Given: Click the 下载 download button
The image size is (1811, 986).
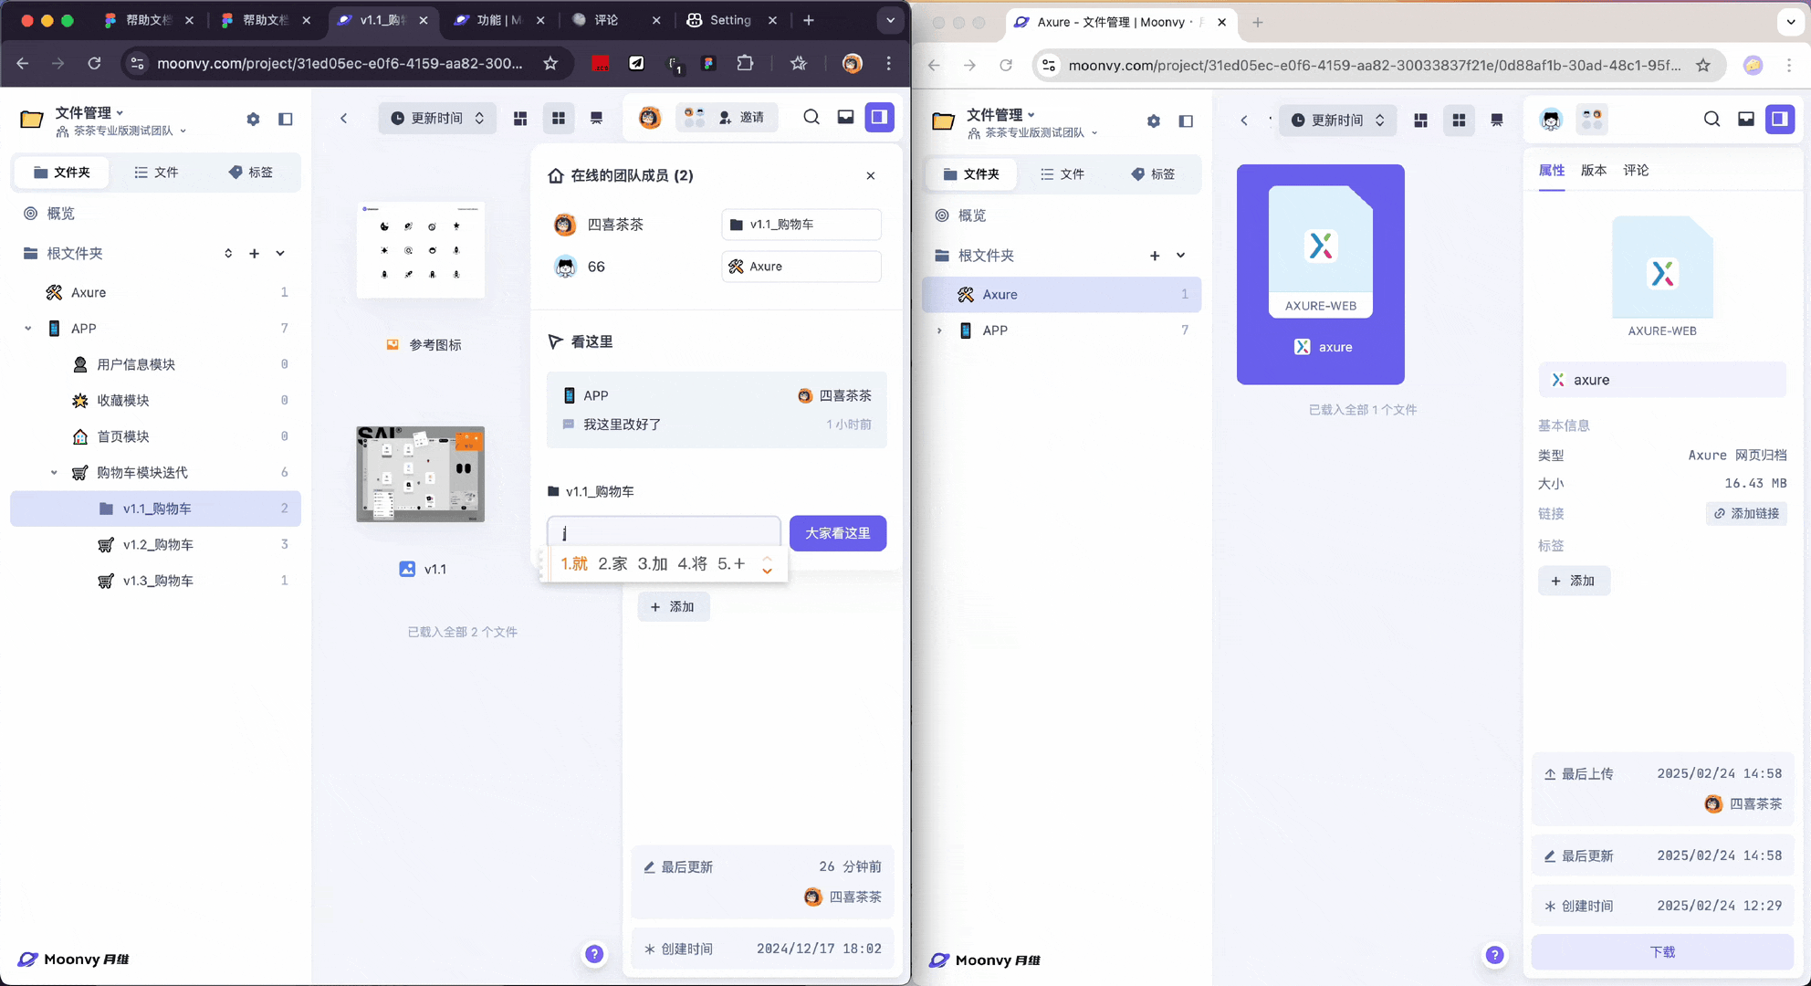Looking at the screenshot, I should coord(1661,952).
